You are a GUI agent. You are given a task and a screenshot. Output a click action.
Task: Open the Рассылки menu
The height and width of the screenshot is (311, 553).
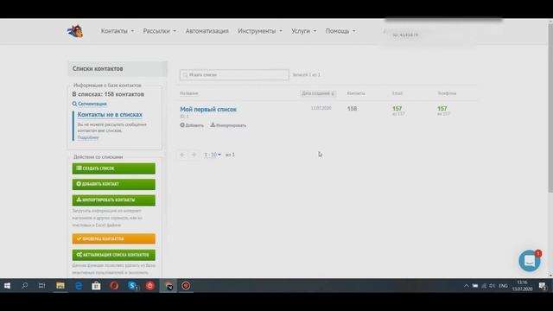point(159,31)
